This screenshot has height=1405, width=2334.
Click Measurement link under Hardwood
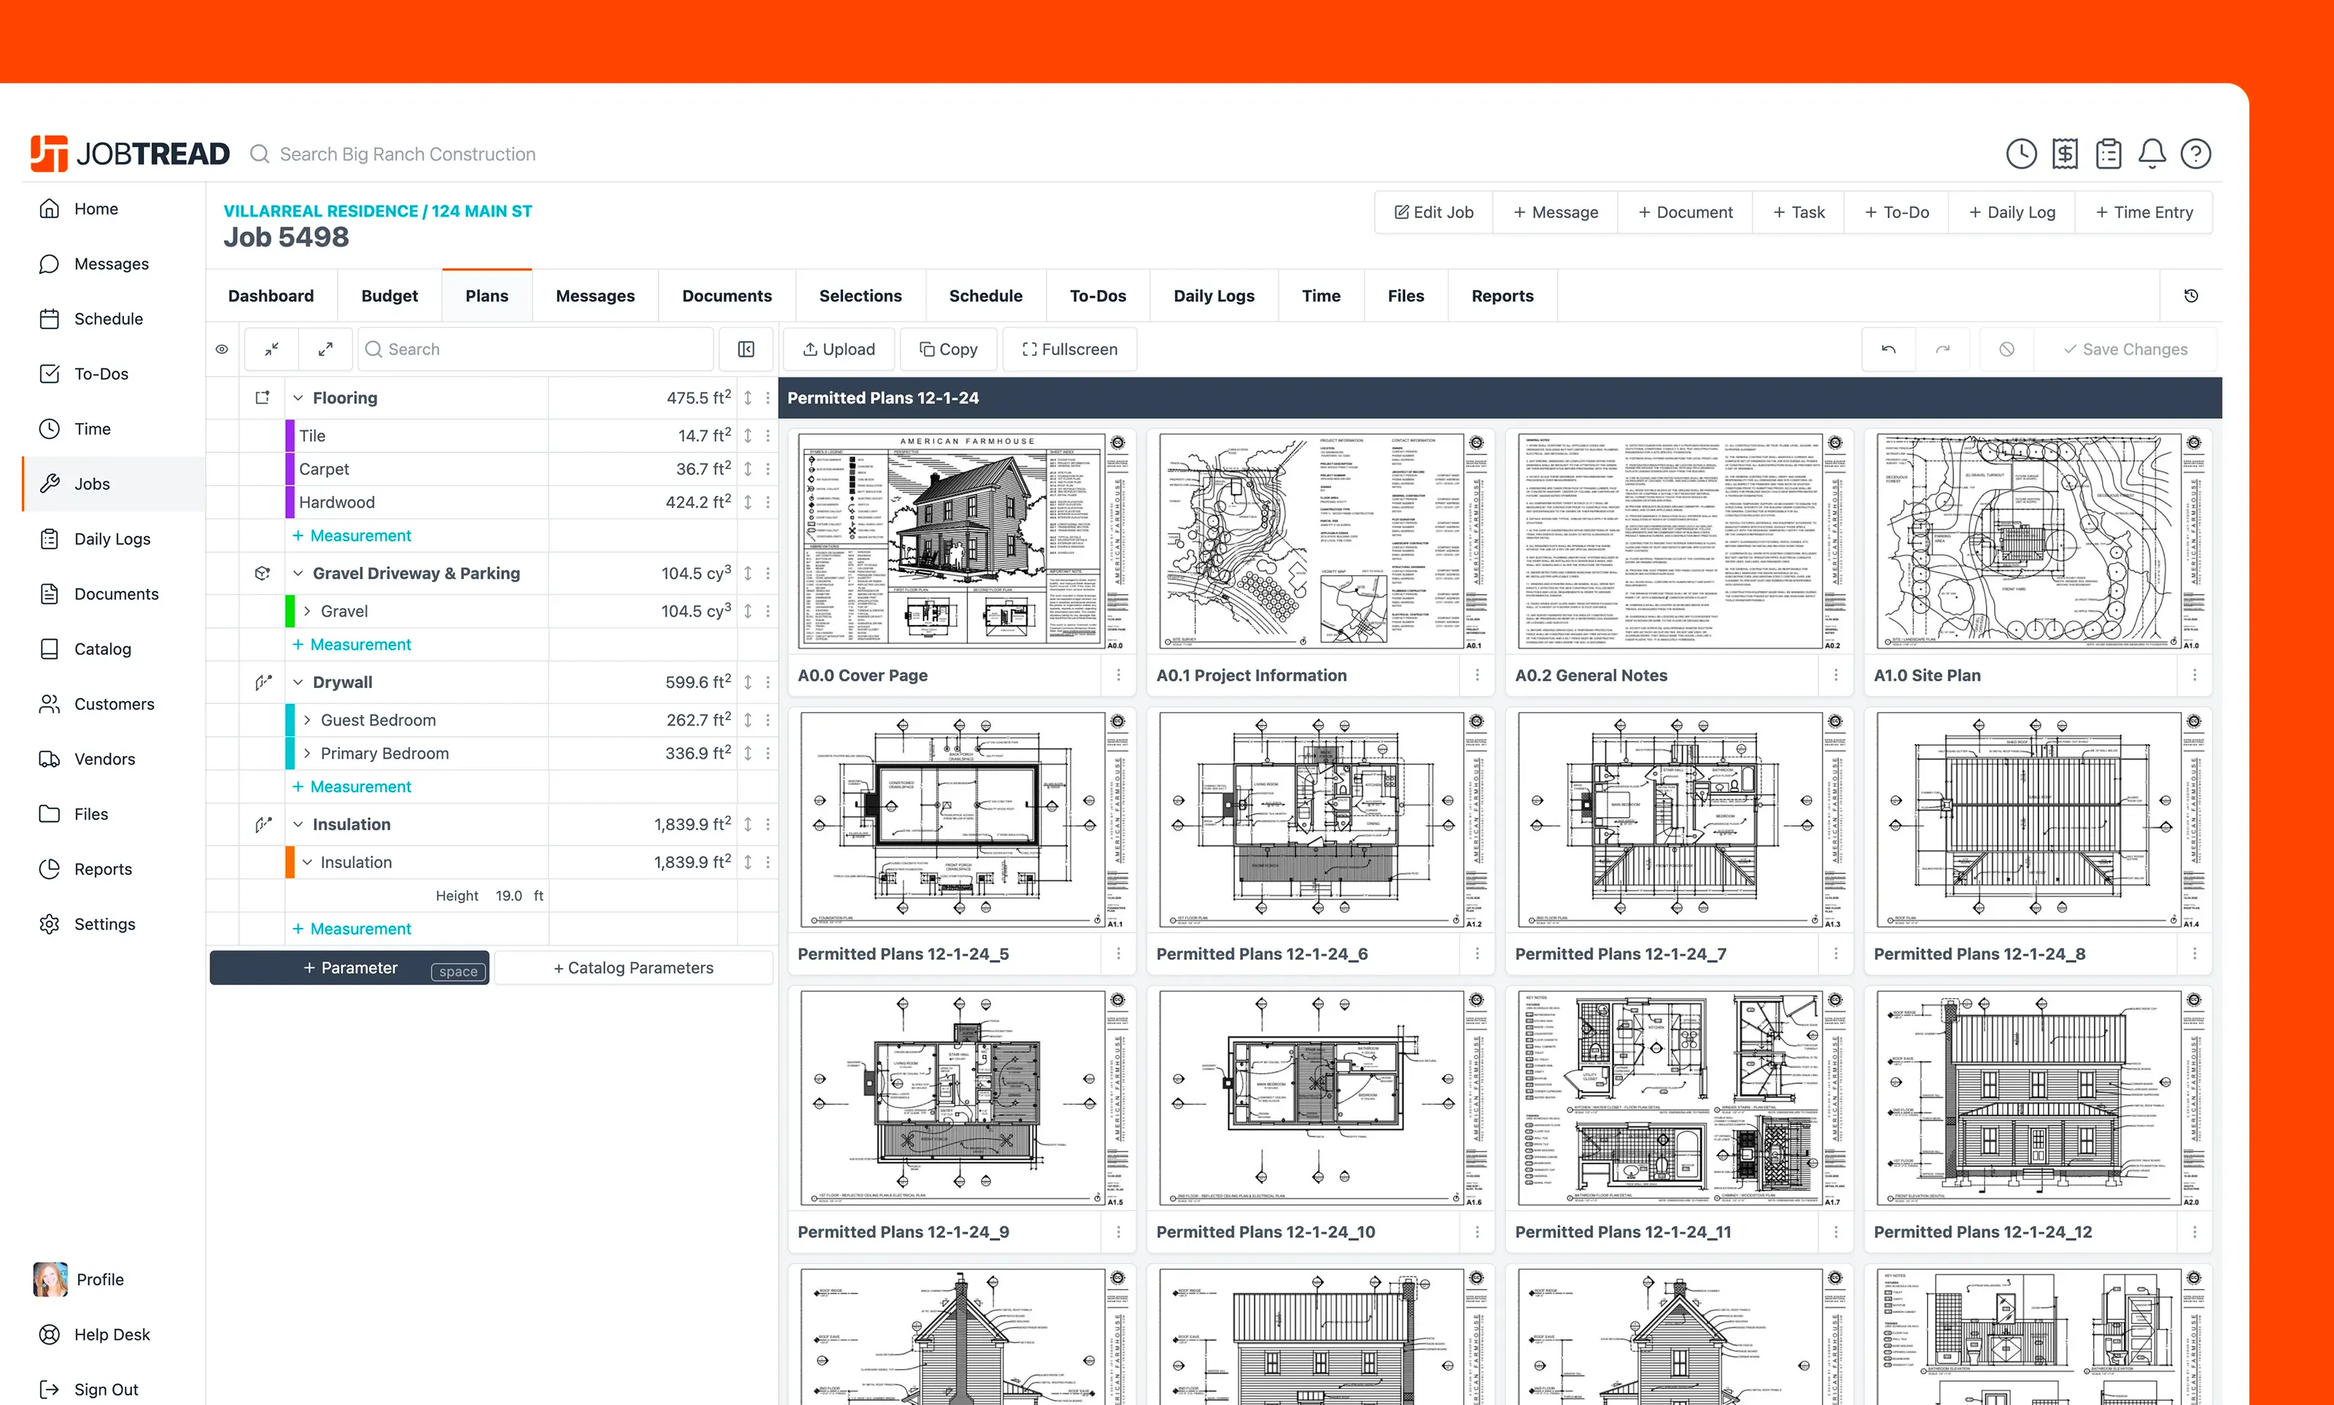351,536
